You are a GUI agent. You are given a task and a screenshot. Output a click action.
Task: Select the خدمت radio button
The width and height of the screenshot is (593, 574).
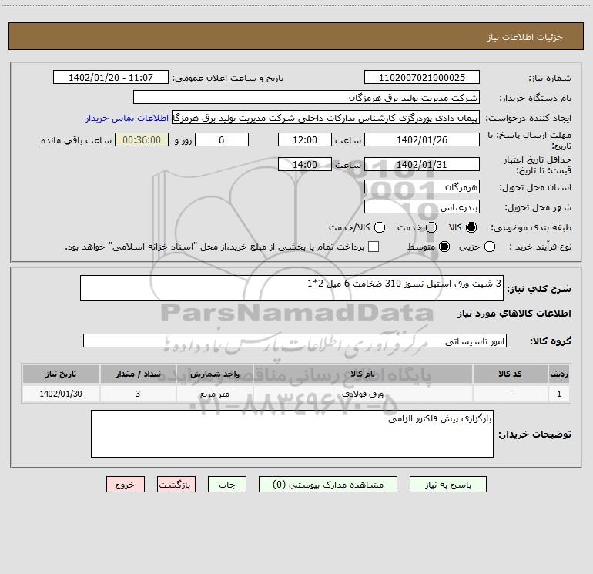coord(431,227)
